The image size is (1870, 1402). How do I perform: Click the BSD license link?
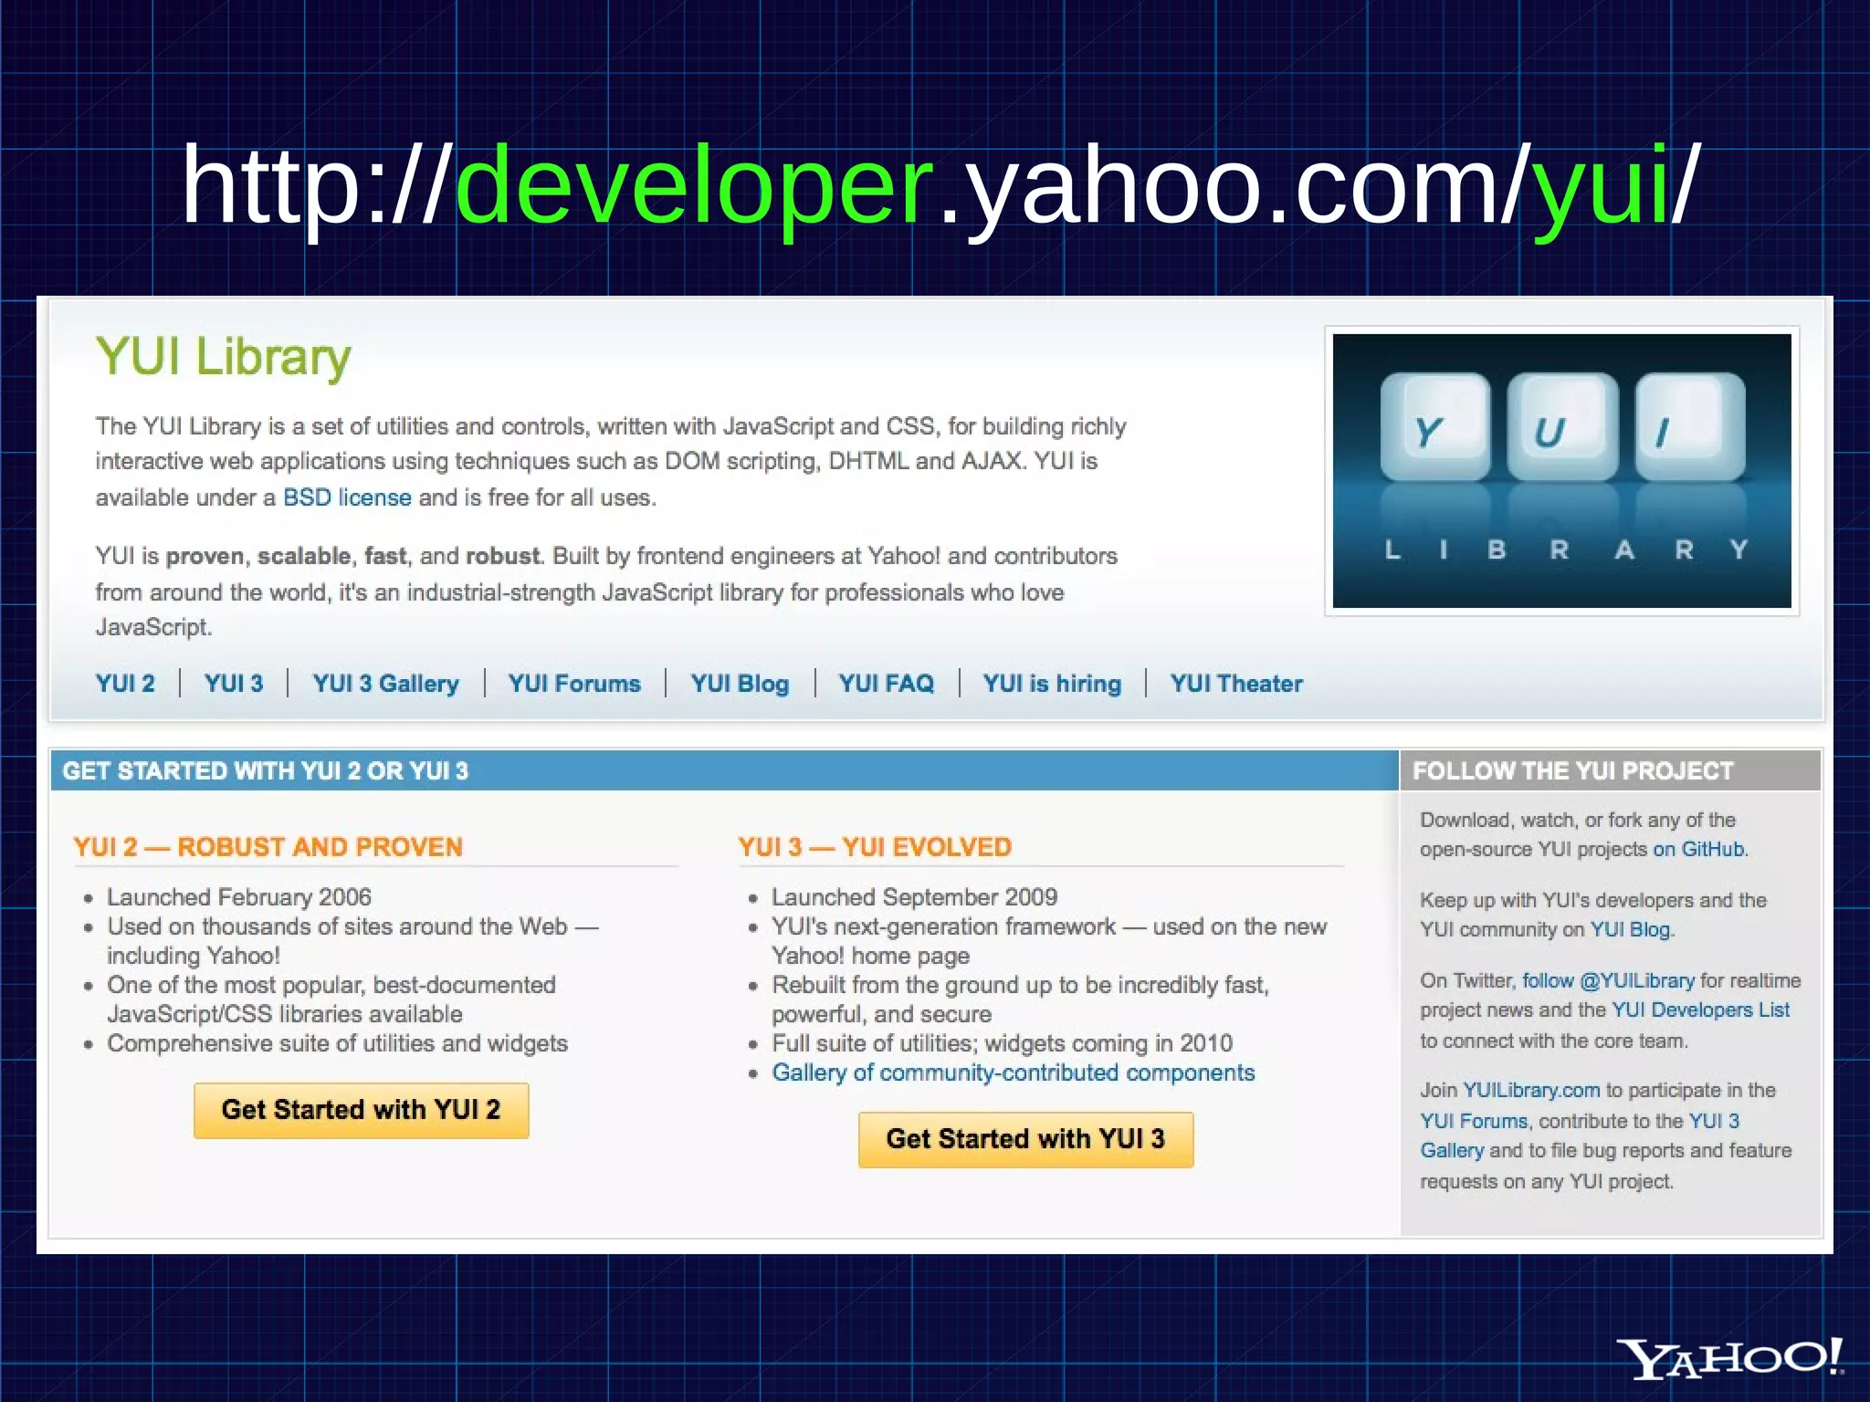click(347, 497)
